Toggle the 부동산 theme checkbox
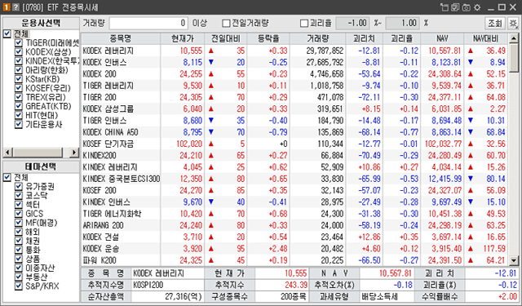 tap(19, 277)
